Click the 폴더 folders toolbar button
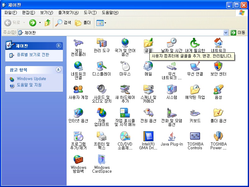Screen dimensions: 249x187 83,23
